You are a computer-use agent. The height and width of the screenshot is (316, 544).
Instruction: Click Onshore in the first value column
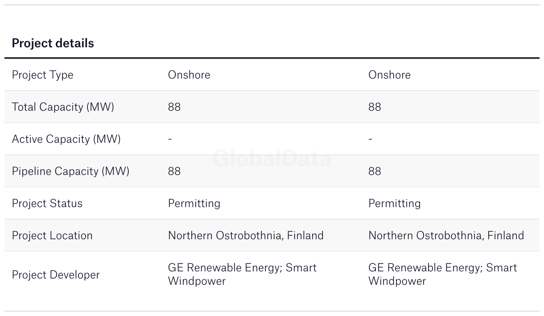(x=189, y=75)
